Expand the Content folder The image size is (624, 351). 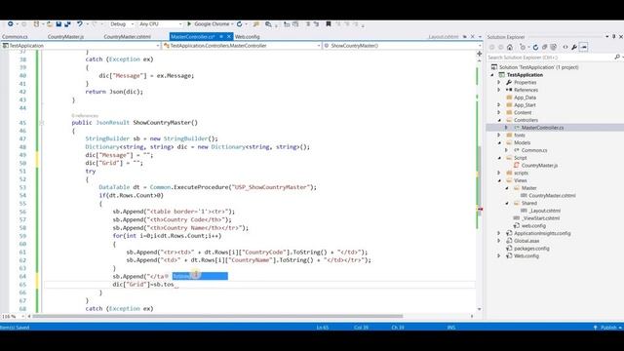(x=499, y=113)
